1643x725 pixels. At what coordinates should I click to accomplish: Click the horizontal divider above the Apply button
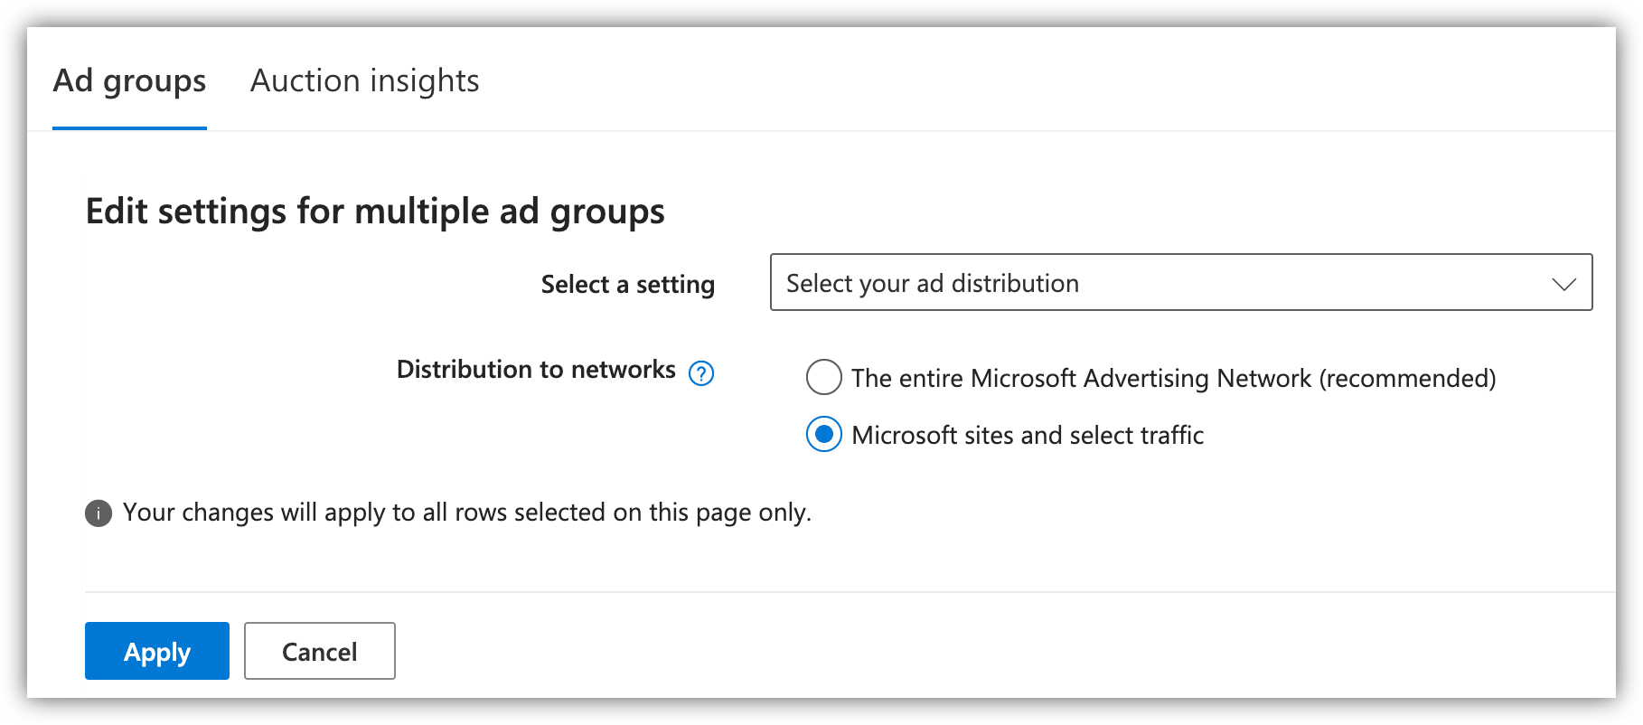point(850,592)
